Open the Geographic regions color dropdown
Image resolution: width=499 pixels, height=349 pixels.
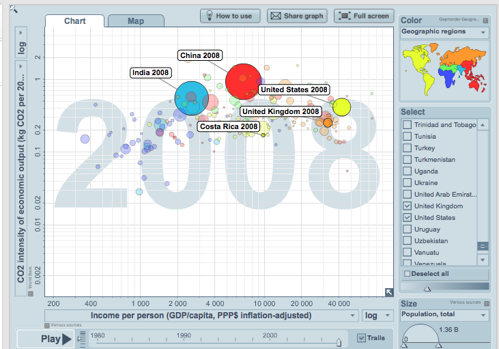click(444, 32)
